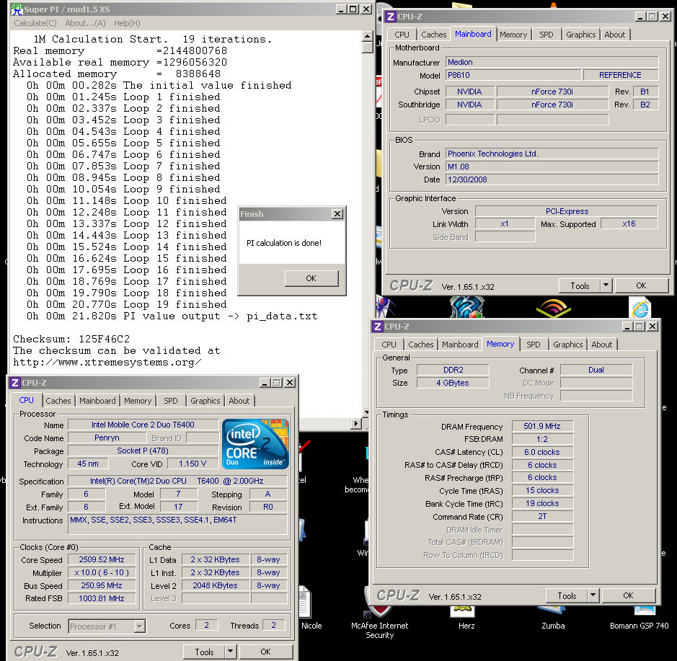Select SPD tab in Memory CPU-Z window
This screenshot has width=677, height=661.
[534, 345]
